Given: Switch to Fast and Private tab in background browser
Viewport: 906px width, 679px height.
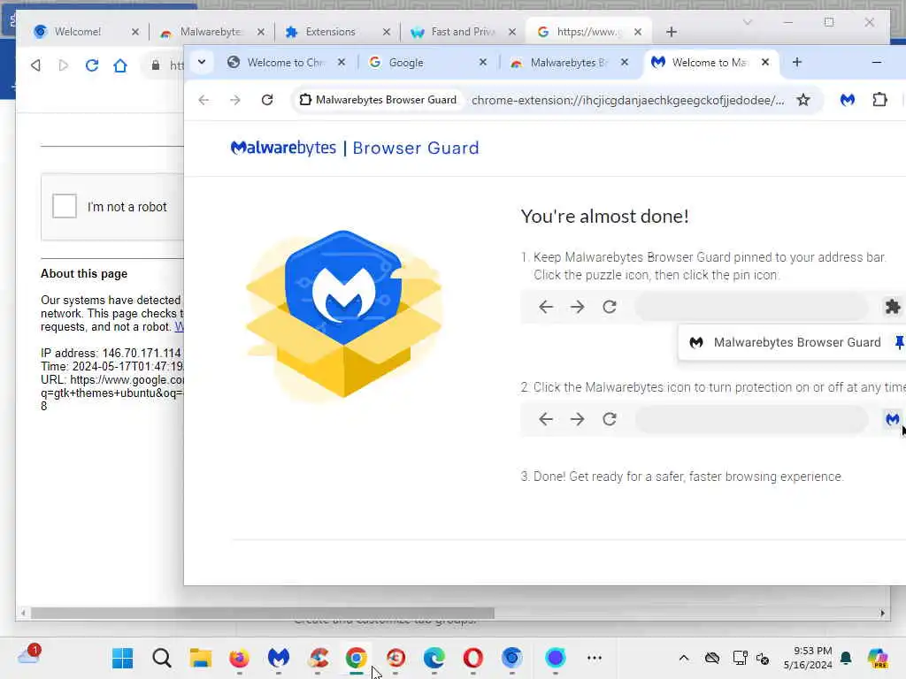Looking at the screenshot, I should click(x=463, y=32).
